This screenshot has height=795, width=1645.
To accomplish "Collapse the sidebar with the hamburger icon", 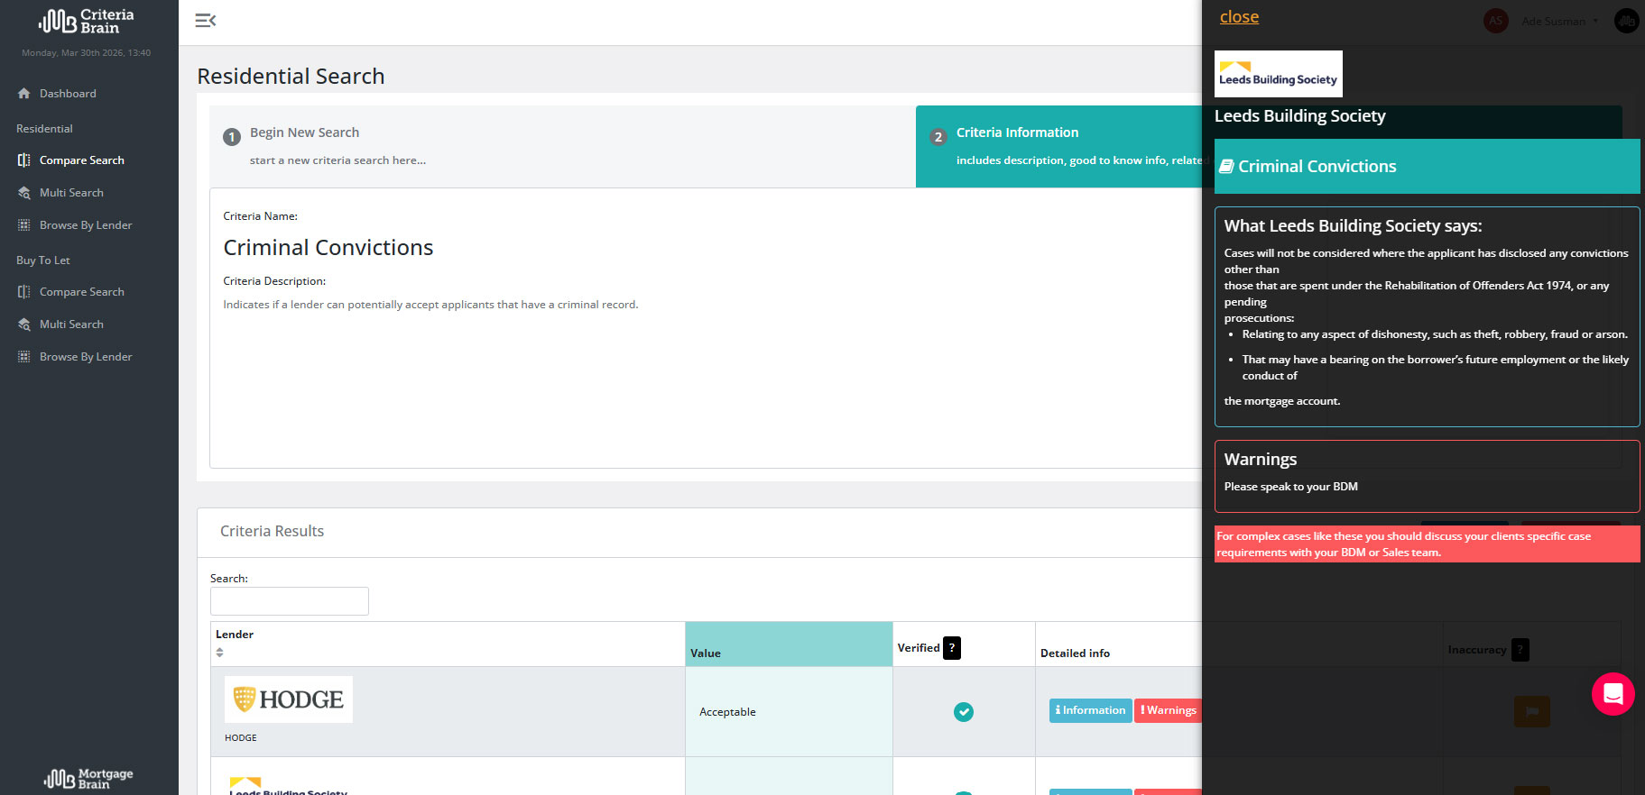I will tap(206, 20).
